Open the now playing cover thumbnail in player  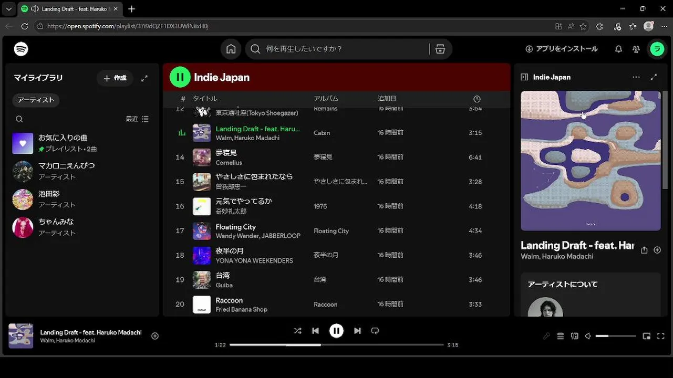tap(21, 336)
